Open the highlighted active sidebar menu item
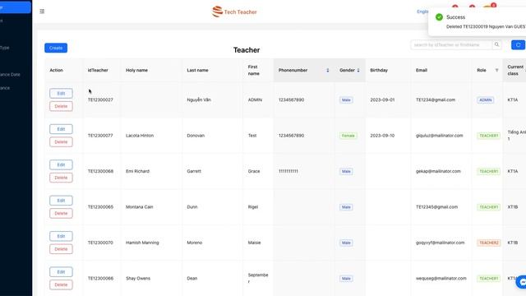The height and width of the screenshot is (296, 526). tap(16, 7)
